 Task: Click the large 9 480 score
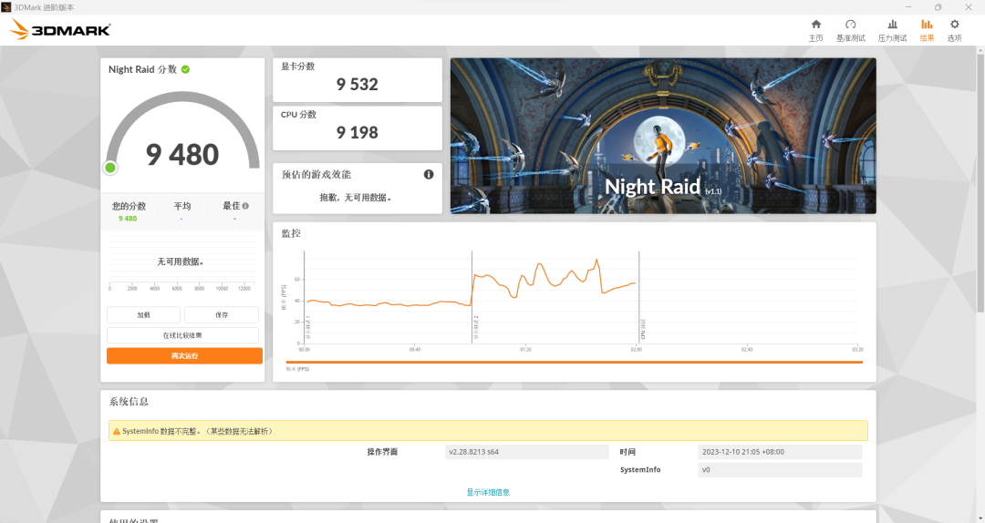[182, 155]
